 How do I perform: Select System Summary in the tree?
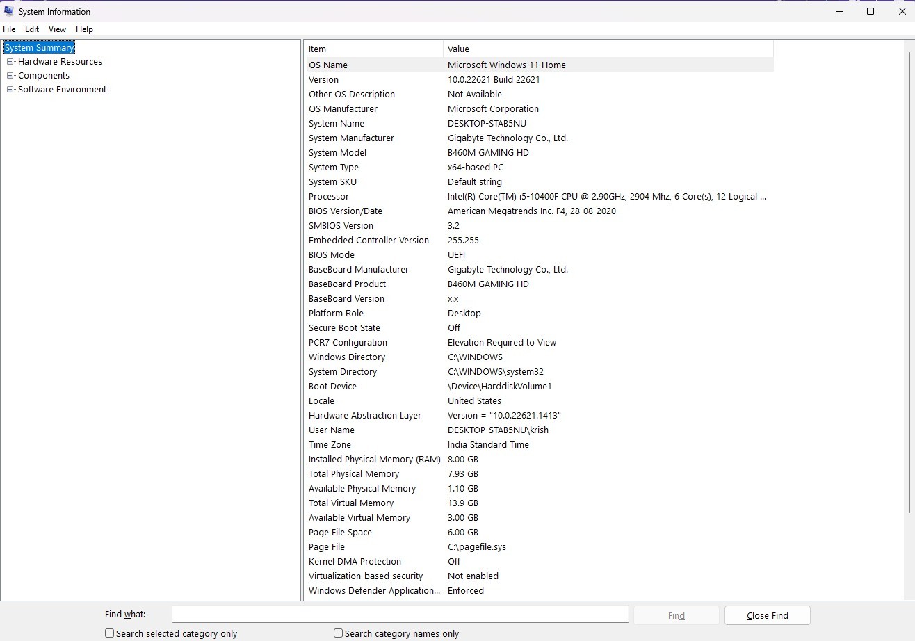pos(39,48)
